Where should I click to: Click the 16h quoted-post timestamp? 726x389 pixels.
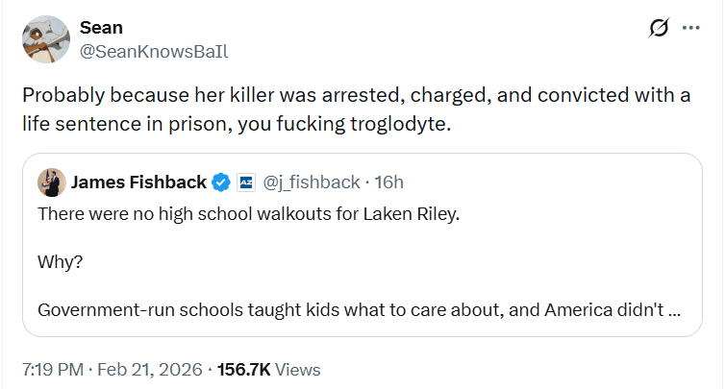point(389,182)
